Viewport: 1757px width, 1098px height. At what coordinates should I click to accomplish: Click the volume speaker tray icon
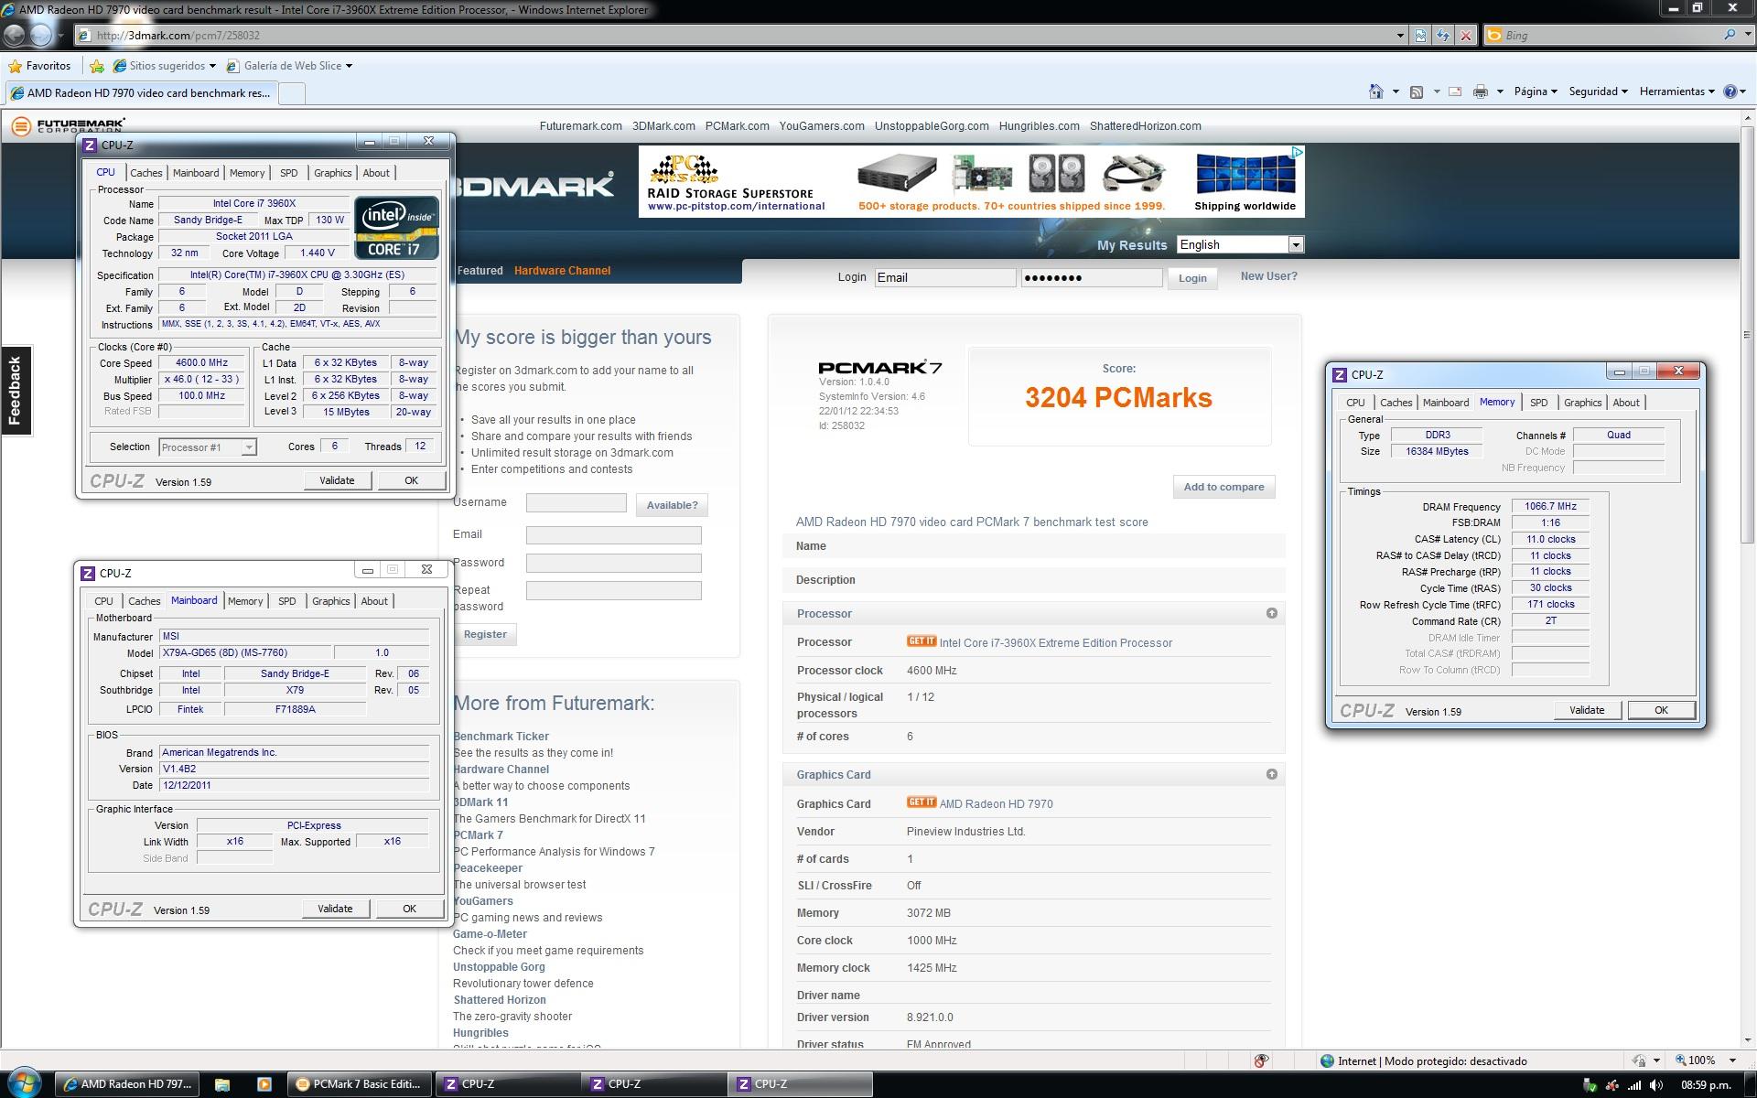pos(1657,1085)
